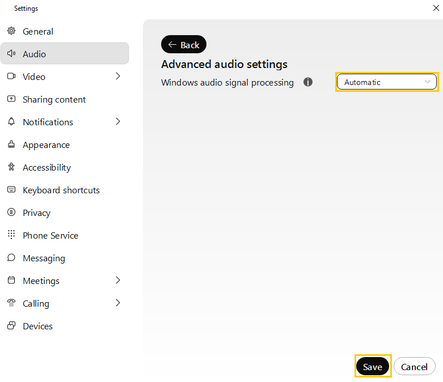Image resolution: width=443 pixels, height=382 pixels.
Task: Click the Devices icon in sidebar
Action: click(x=11, y=326)
